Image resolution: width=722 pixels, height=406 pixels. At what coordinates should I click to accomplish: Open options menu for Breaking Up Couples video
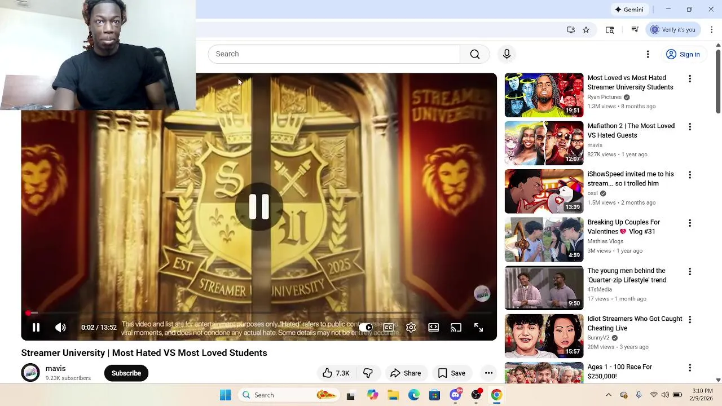689,223
